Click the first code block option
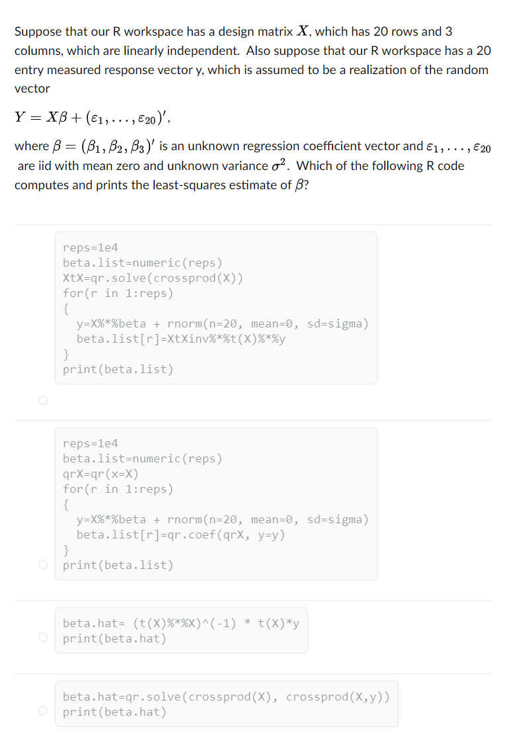Viewport: 507px width, 733px height. pyautogui.click(x=215, y=308)
